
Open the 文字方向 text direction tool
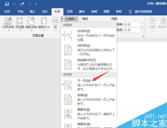click(8, 23)
